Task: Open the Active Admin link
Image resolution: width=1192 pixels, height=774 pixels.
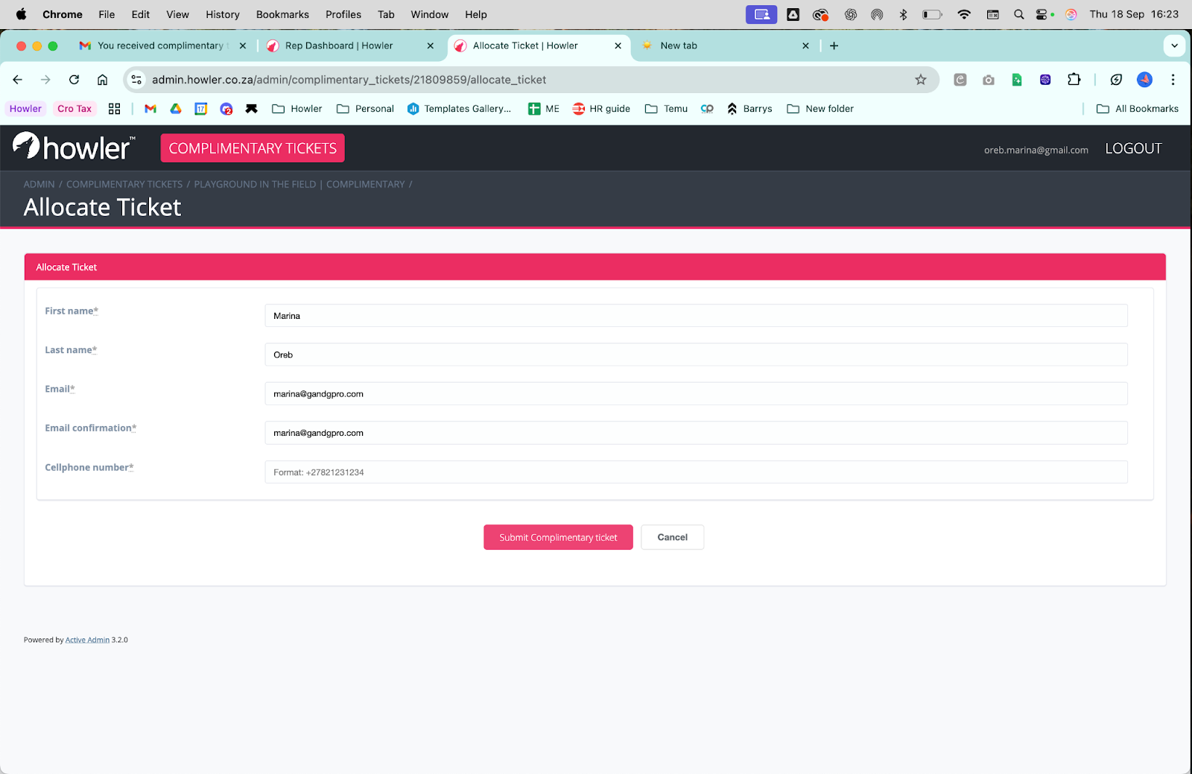Action: pyautogui.click(x=87, y=640)
